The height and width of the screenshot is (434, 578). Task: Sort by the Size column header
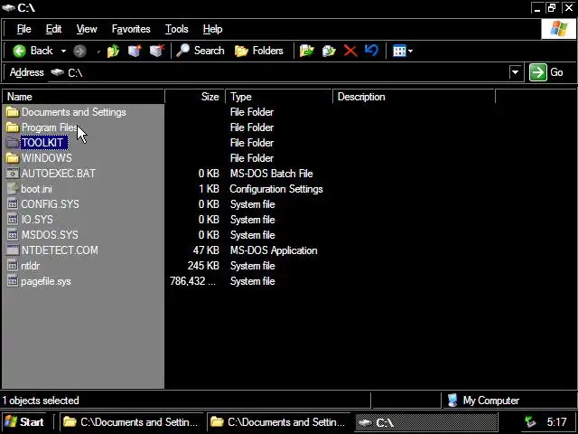pyautogui.click(x=195, y=97)
